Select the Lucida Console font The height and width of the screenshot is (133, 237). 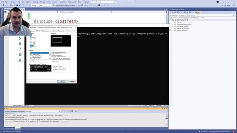click(40, 59)
